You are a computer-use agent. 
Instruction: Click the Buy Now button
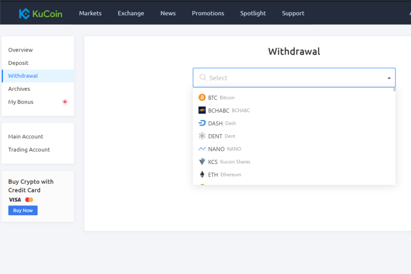(22, 210)
